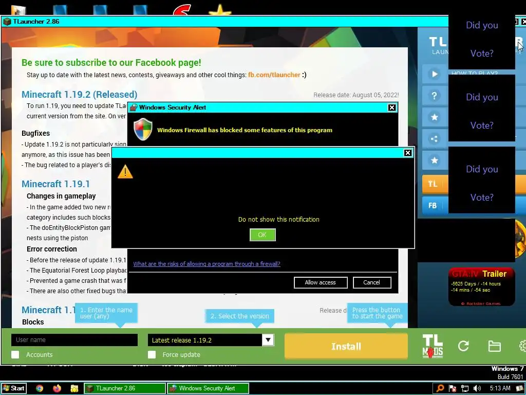Click network connection tray icon

(x=464, y=388)
